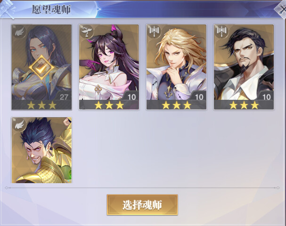The width and height of the screenshot is (286, 226).
Task: Select the goateed dark-haired man card
Action: (244, 67)
